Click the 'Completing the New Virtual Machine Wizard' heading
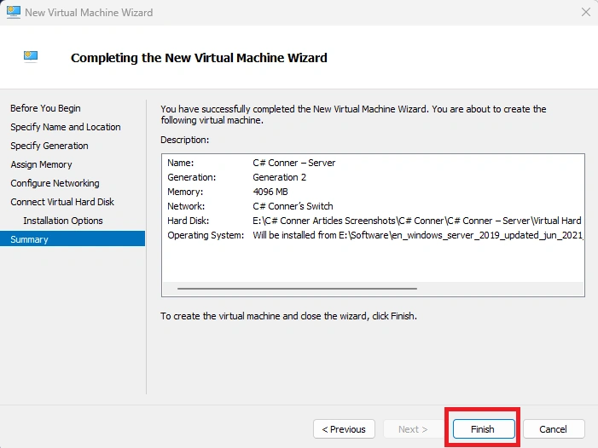This screenshot has height=448, width=598. pyautogui.click(x=199, y=58)
